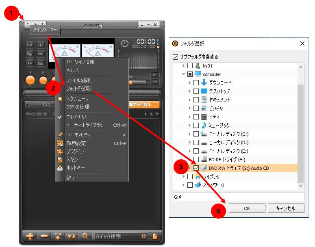Expand ローカル ディスク (E:) node
This screenshot has height=247, width=315.
[x=189, y=151]
